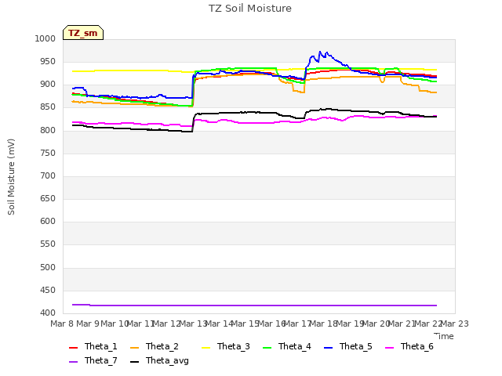Click the Mar 10 x-axis date label

pos(115,324)
